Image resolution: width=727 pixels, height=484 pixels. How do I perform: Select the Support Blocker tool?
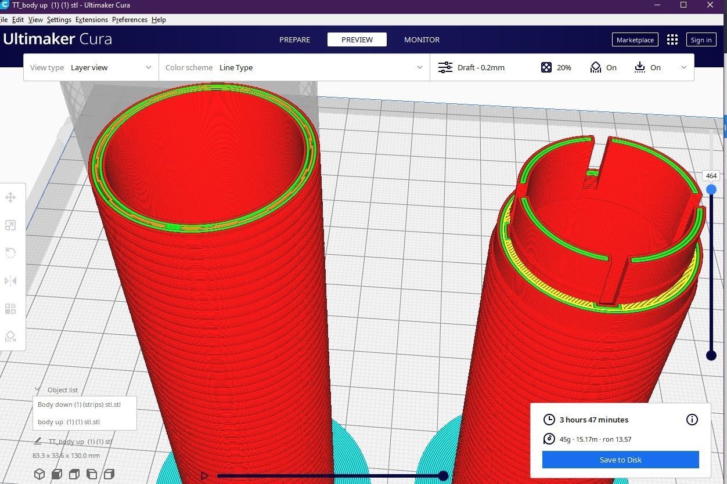(x=10, y=337)
